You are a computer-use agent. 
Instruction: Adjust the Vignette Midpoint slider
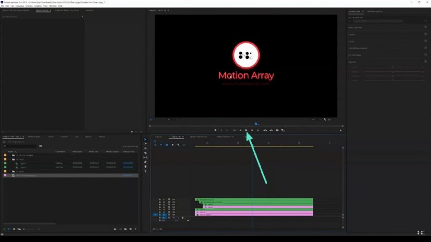(393, 72)
